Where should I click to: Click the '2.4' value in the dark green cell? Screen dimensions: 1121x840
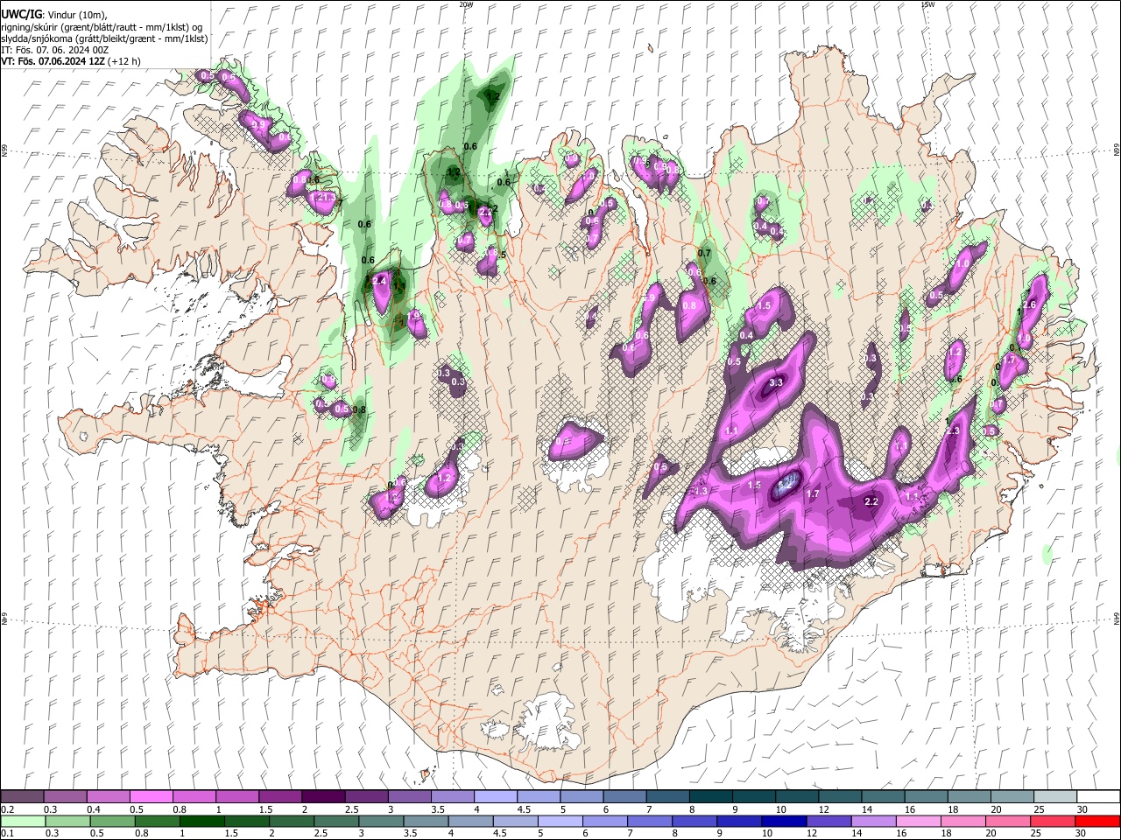click(x=380, y=282)
